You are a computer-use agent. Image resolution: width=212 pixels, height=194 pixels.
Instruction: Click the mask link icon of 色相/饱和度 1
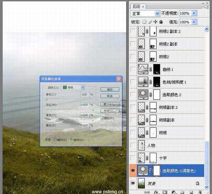[151, 82]
